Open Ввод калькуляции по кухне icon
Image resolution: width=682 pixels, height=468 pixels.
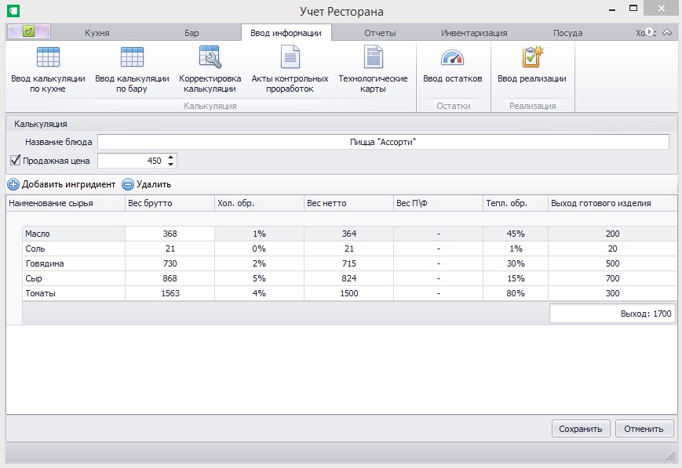coord(49,58)
